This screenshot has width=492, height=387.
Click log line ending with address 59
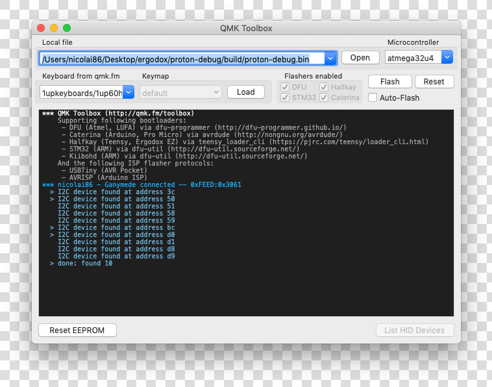(x=116, y=220)
